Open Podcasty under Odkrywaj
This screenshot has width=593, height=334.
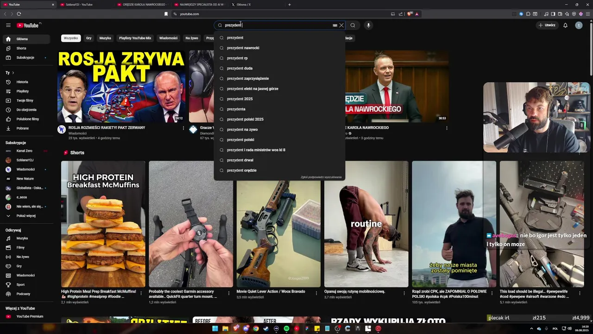coord(26,294)
